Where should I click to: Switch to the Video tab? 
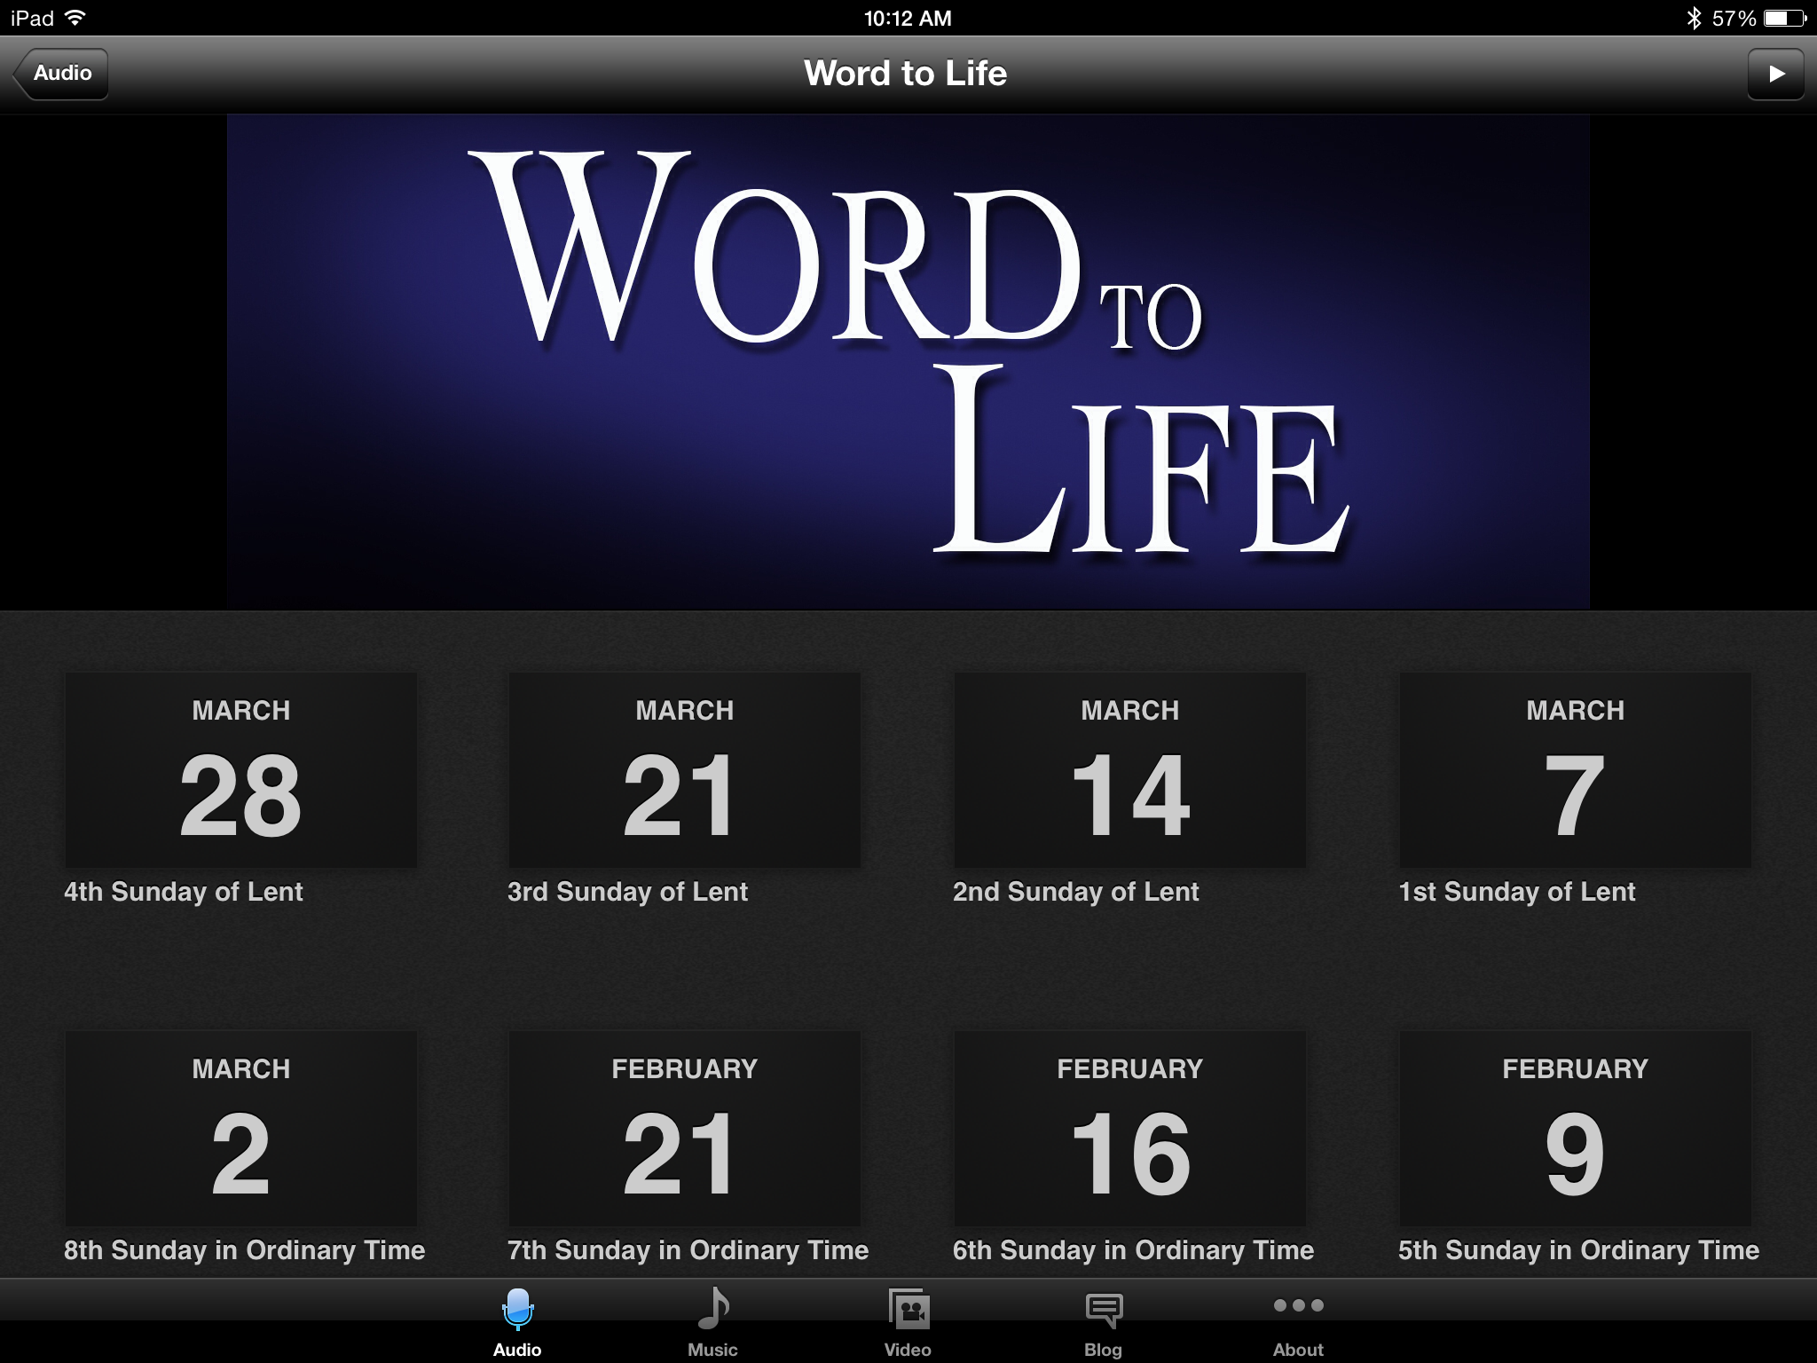click(x=908, y=1310)
